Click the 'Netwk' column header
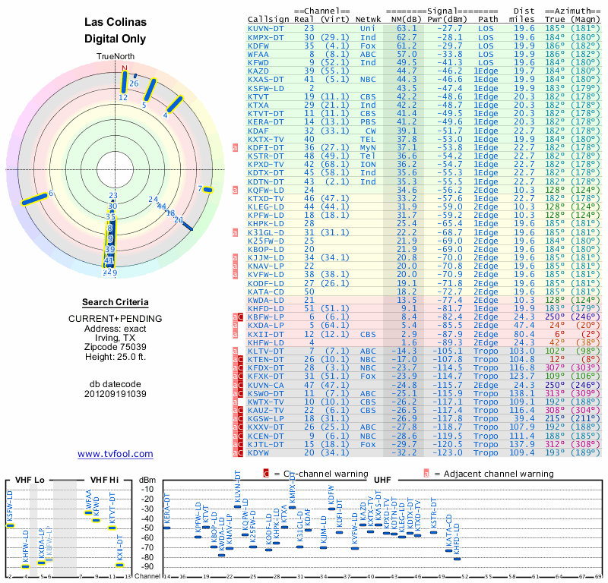608x583 pixels. pyautogui.click(x=368, y=20)
